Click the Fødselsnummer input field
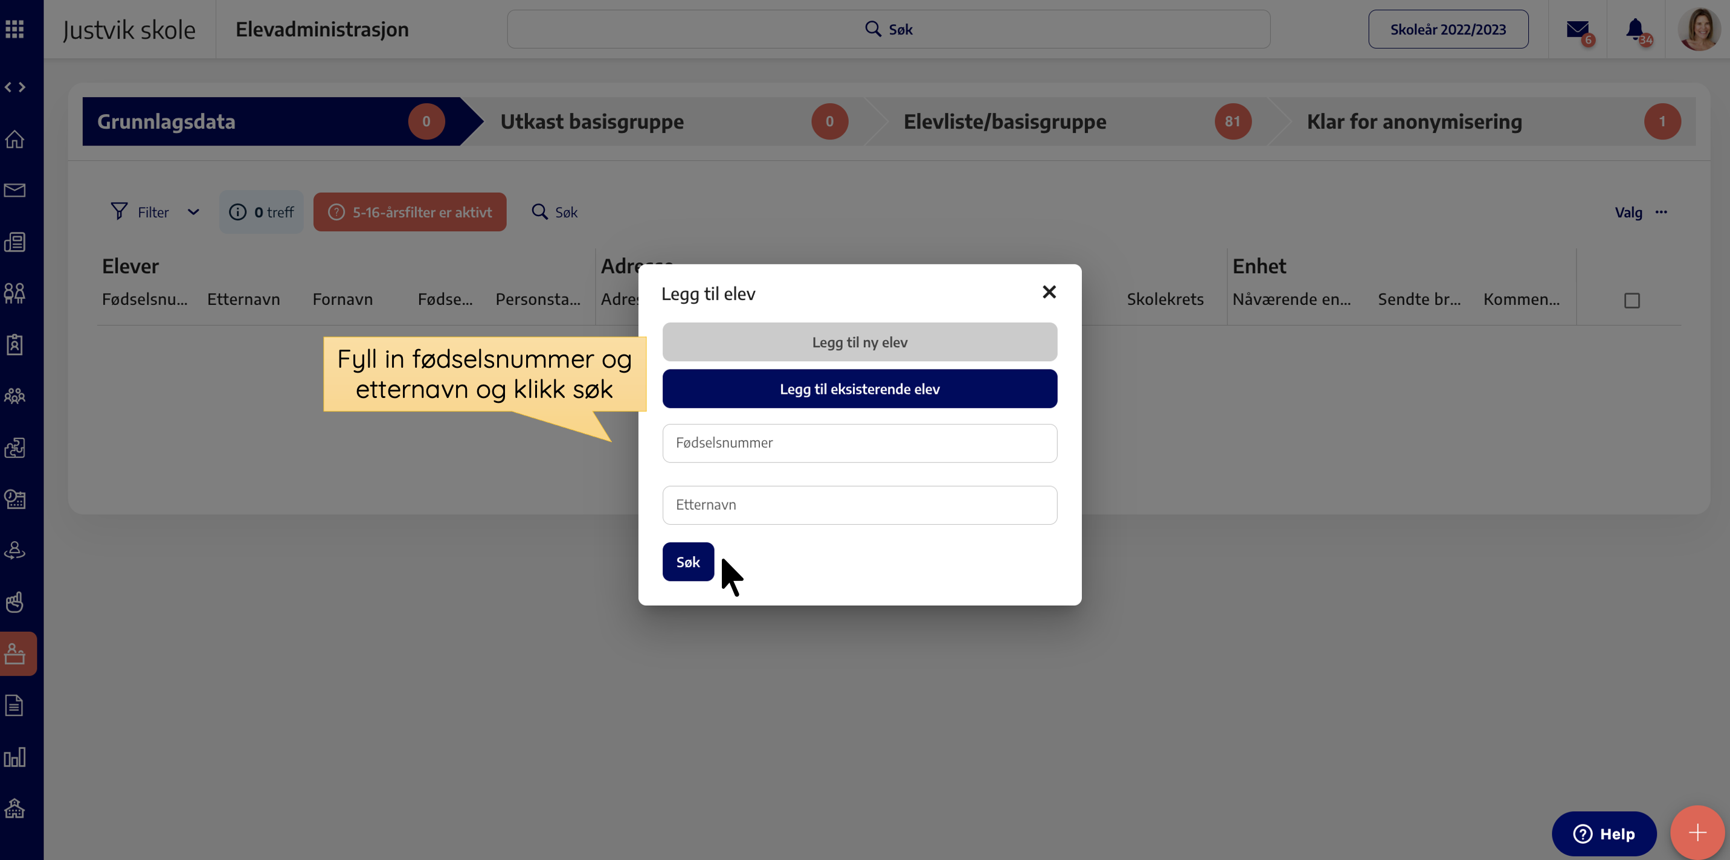This screenshot has height=860, width=1730. point(860,443)
